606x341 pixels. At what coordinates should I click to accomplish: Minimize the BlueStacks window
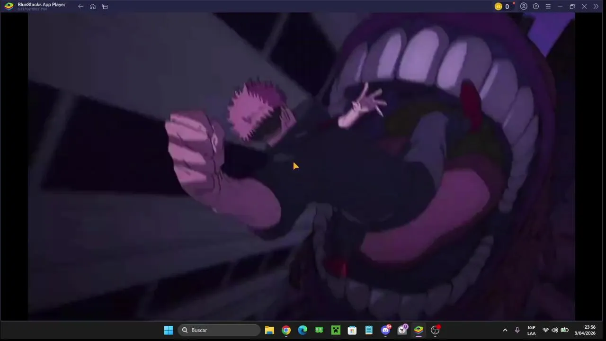(x=560, y=7)
